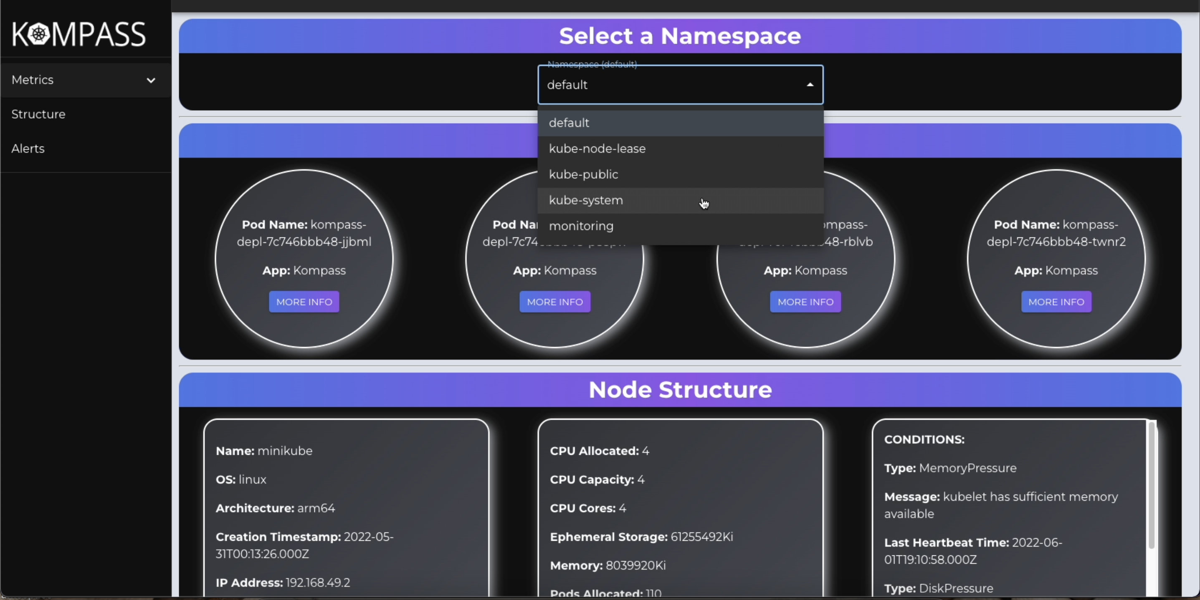The height and width of the screenshot is (600, 1200).
Task: Click MORE INFO for pod rblvb
Action: tap(805, 302)
